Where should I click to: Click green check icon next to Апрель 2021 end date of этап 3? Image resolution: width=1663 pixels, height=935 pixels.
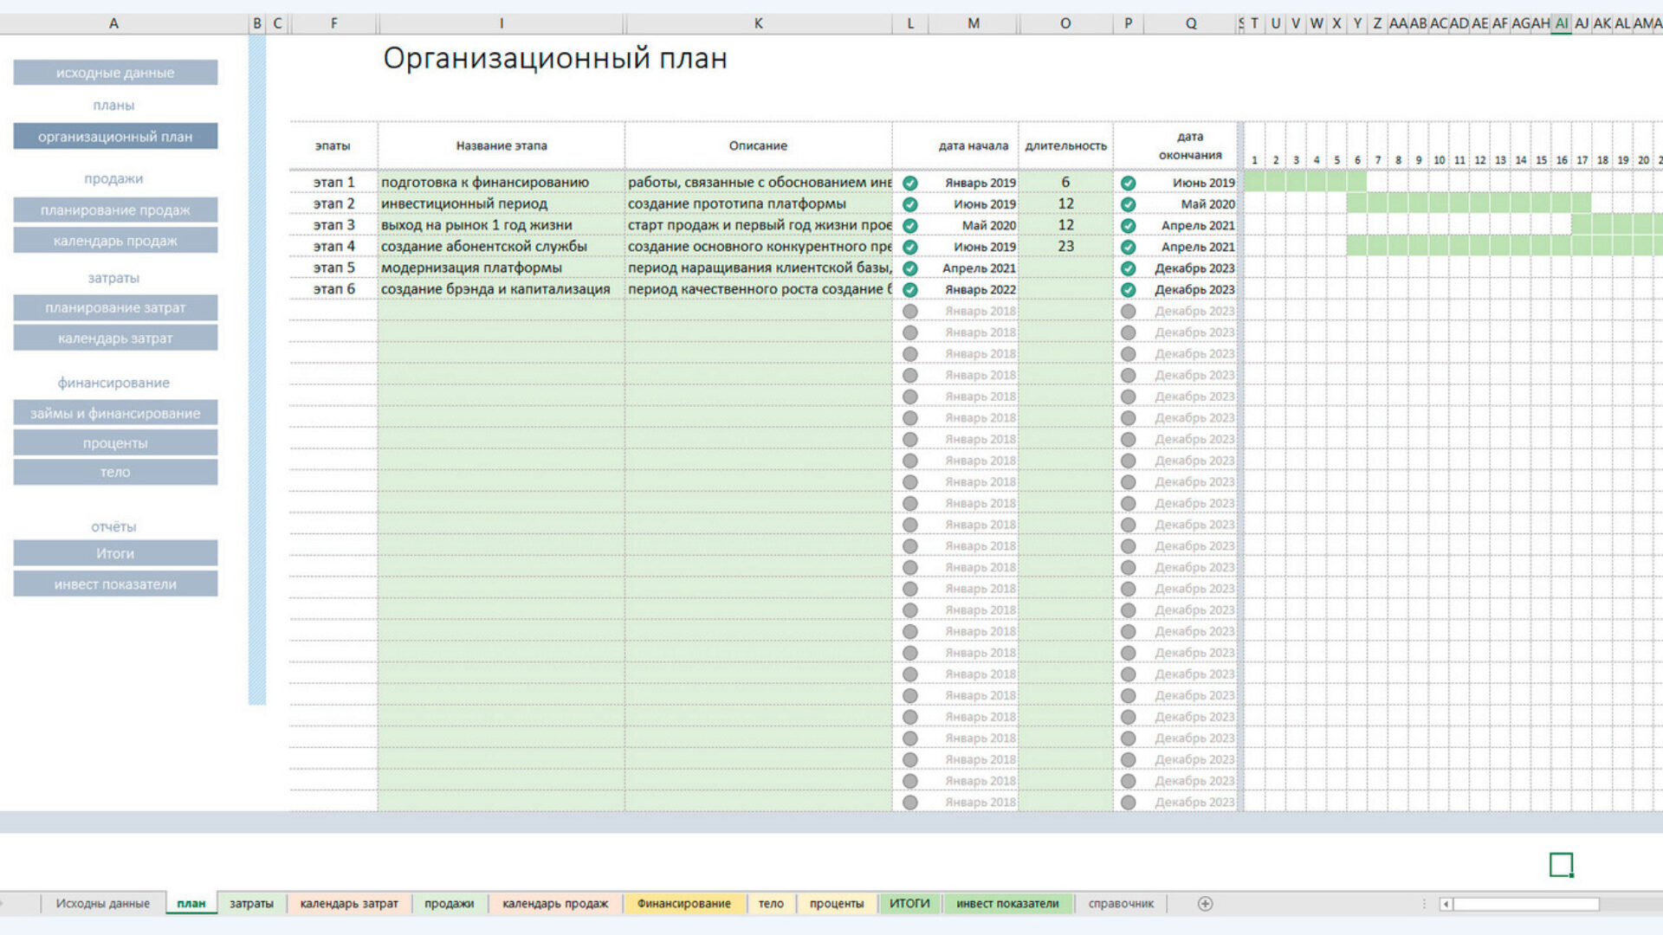1128,225
